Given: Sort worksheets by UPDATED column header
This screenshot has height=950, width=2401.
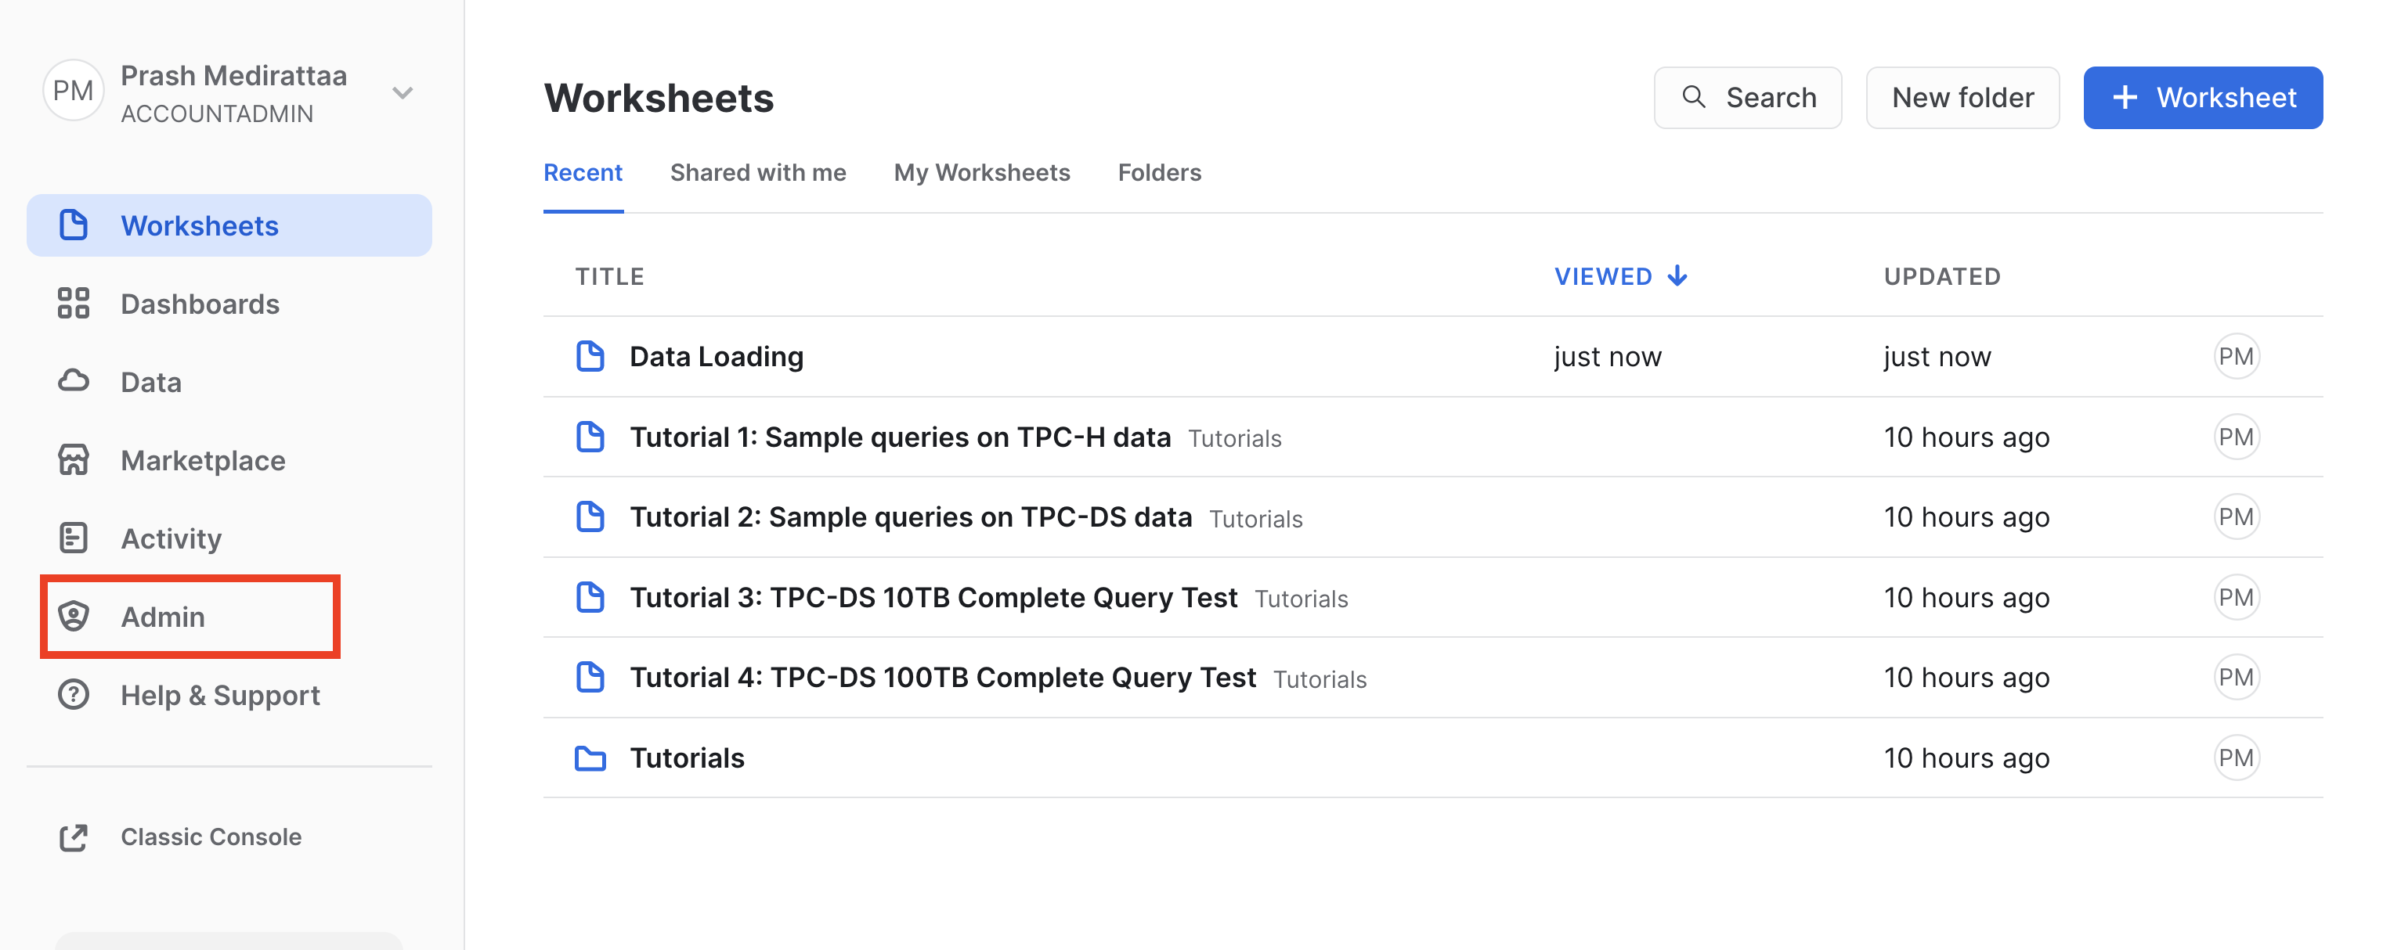Looking at the screenshot, I should point(1941,276).
